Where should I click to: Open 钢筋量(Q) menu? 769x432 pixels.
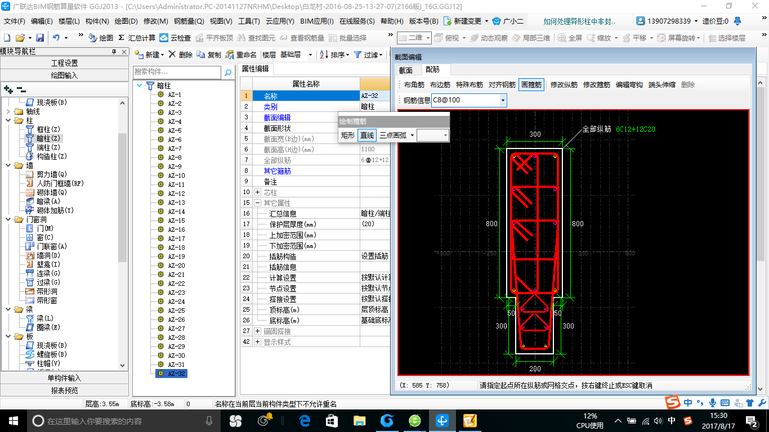189,21
